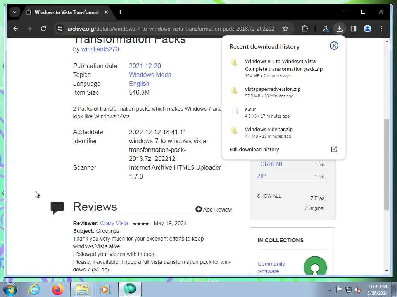The image size is (397, 297).
Task: Open the Windows Start orb
Action: coord(10,289)
